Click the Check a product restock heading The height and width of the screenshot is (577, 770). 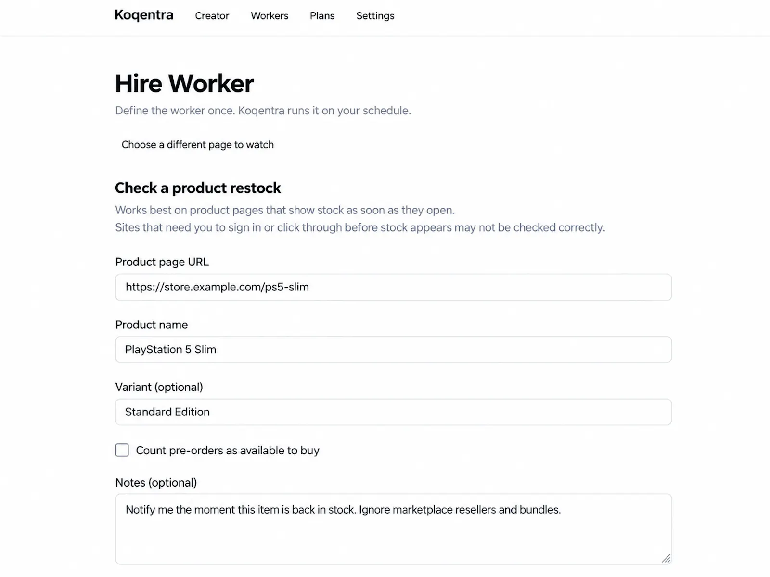pyautogui.click(x=198, y=188)
